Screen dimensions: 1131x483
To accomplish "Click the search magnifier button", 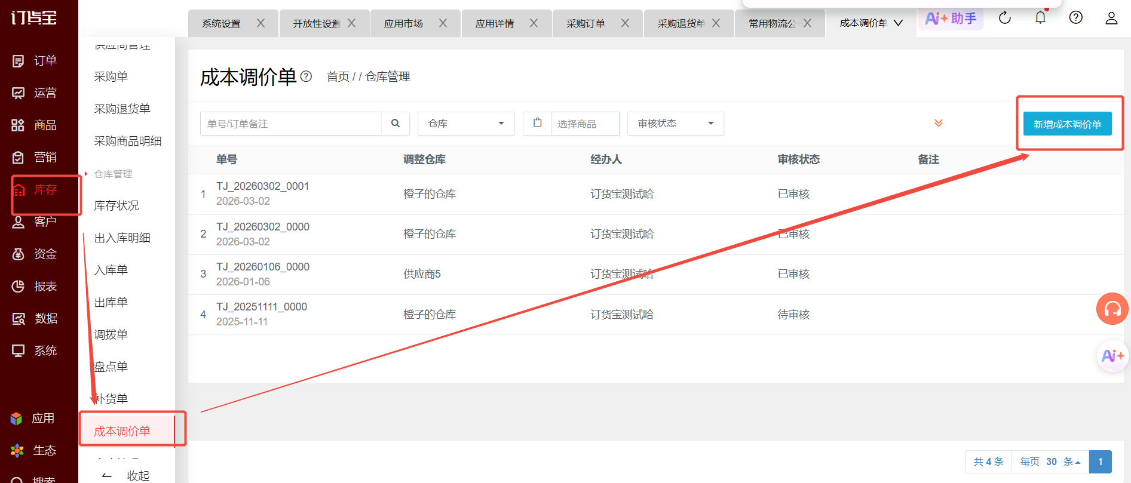I will (396, 124).
